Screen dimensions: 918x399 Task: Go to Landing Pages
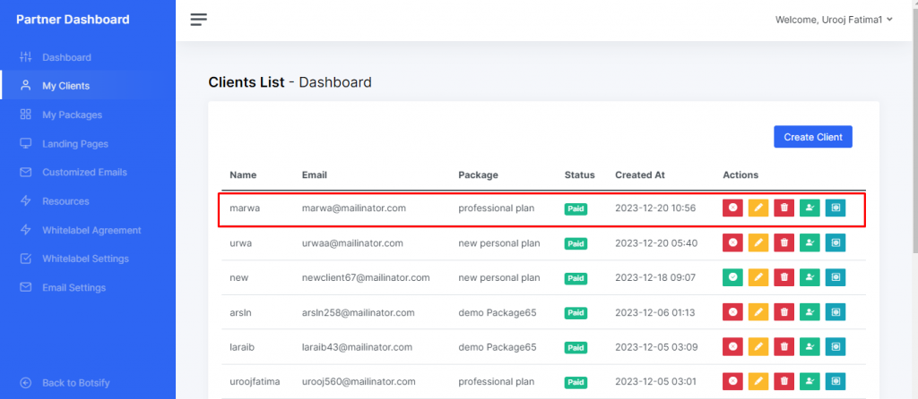click(x=75, y=144)
